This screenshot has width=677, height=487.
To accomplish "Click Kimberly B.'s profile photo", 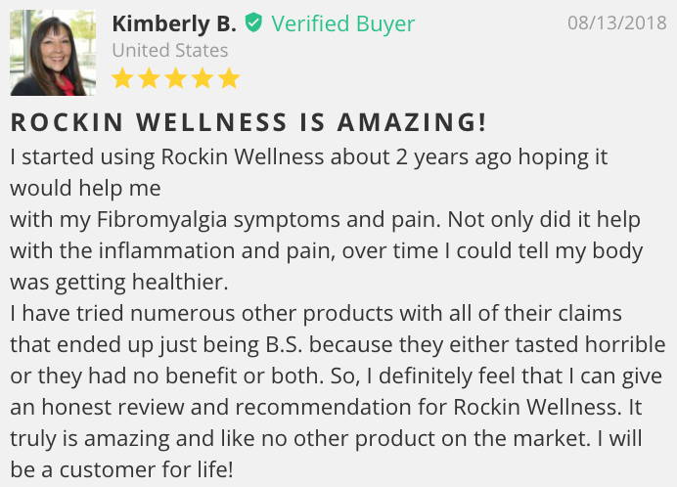I will [53, 53].
